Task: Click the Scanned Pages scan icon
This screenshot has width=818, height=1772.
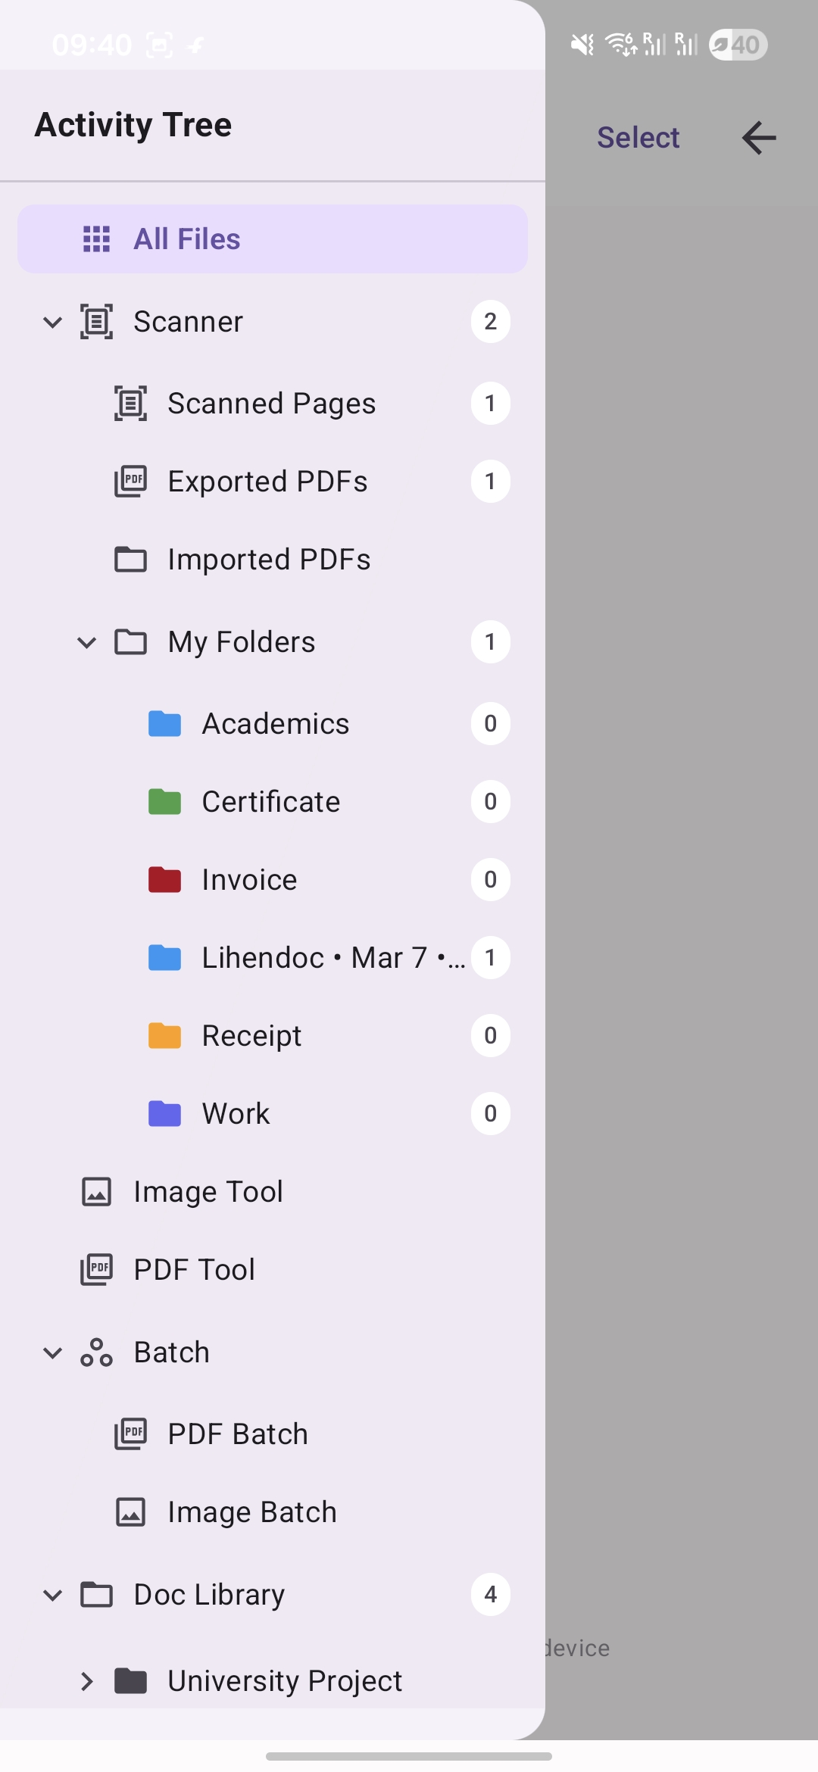Action: [130, 403]
